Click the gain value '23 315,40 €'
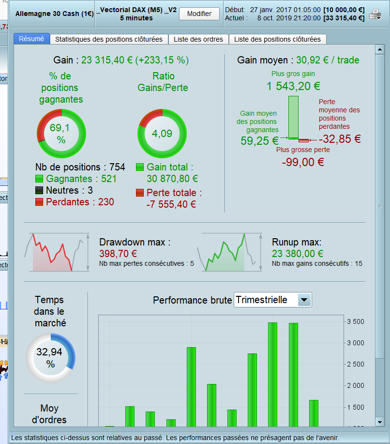The height and width of the screenshot is (444, 390). click(x=107, y=60)
